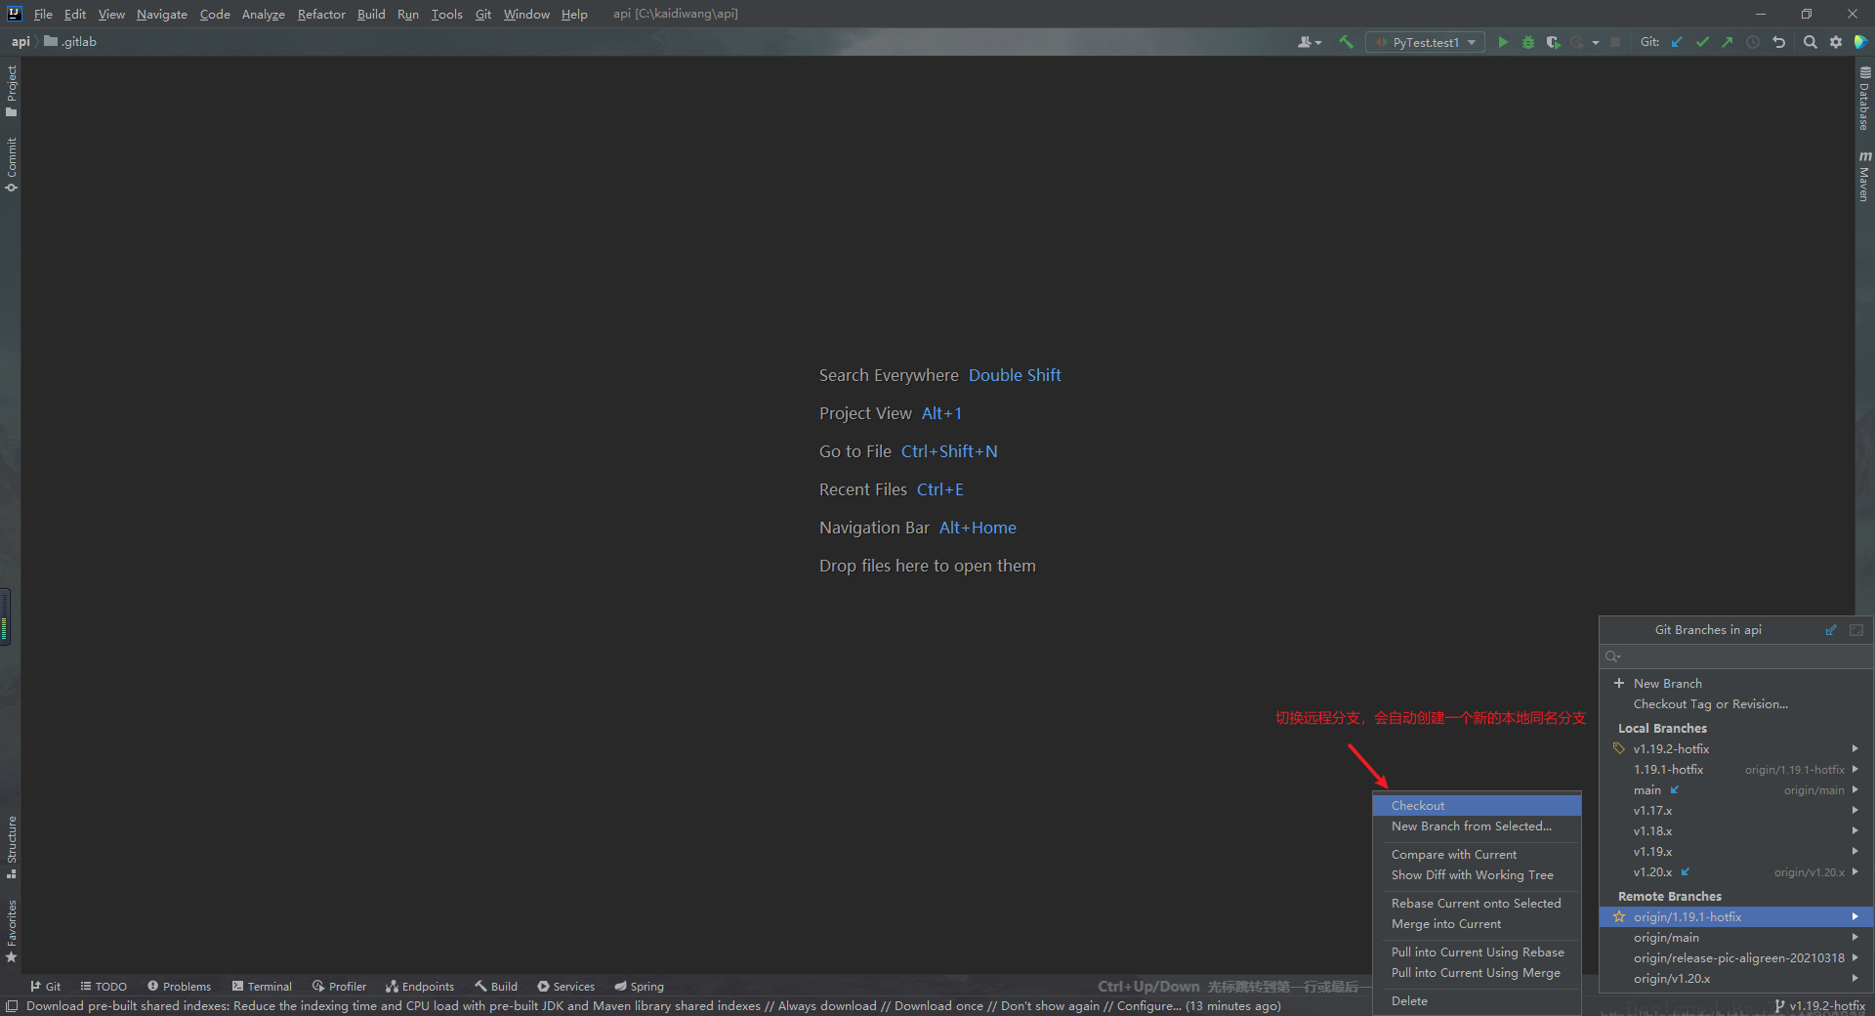Select the v1.20.x local branch
1875x1016 pixels.
coord(1735,872)
